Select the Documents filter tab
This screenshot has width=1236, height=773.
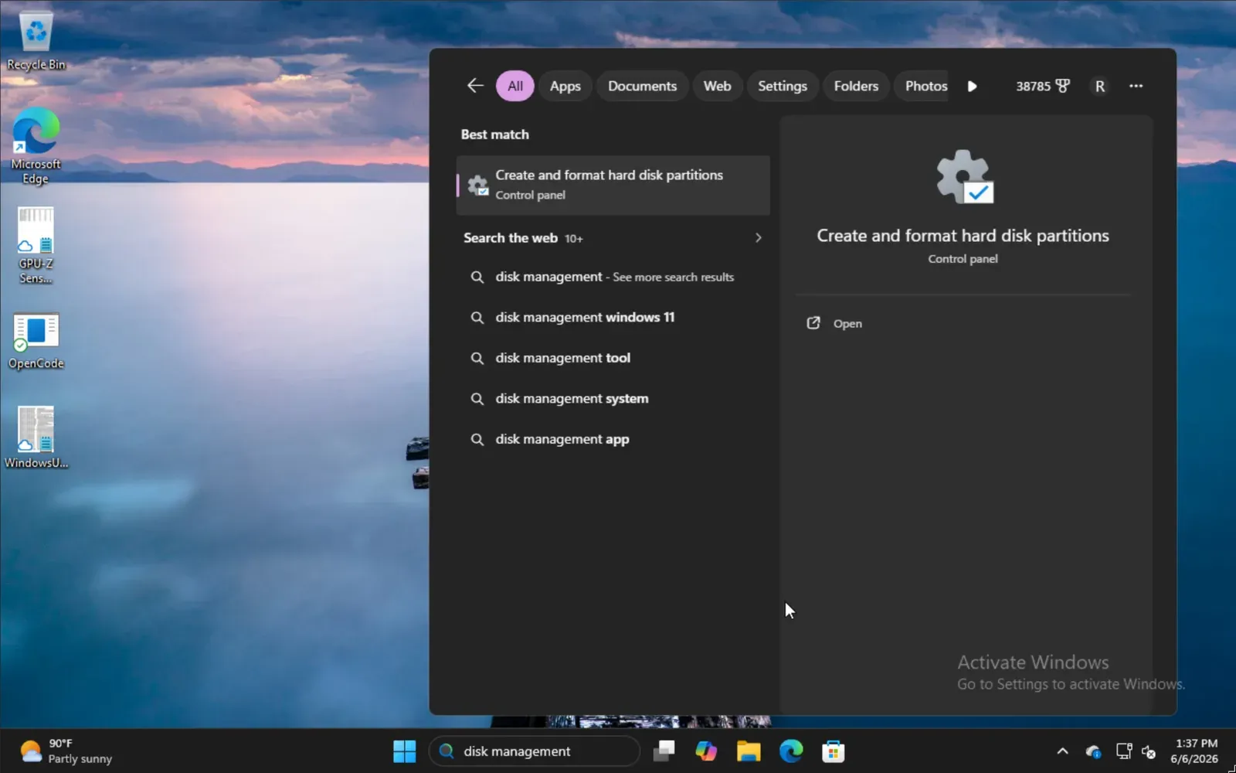point(642,86)
